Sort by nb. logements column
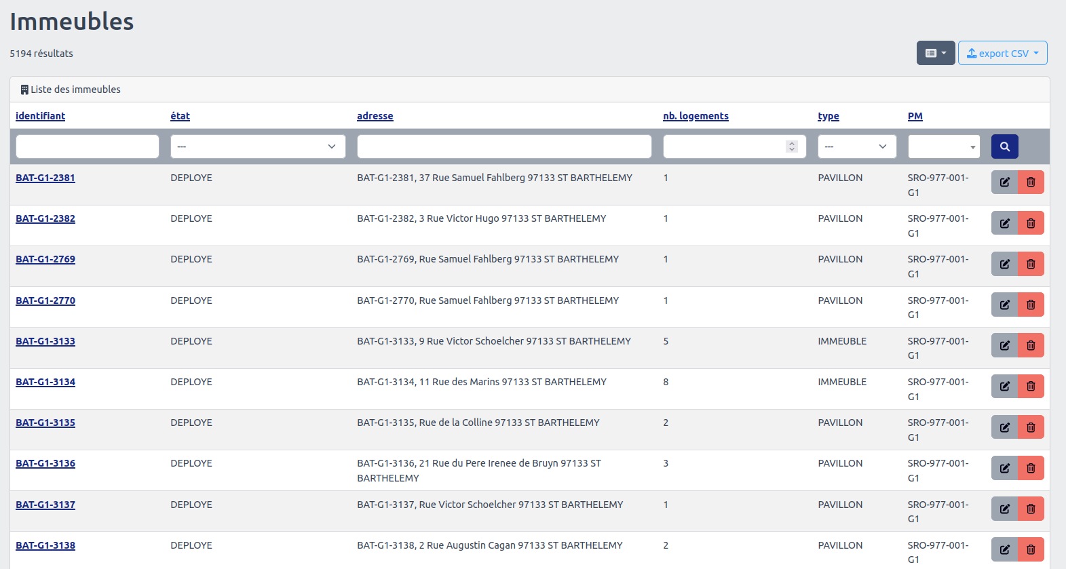Image resolution: width=1066 pixels, height=569 pixels. pyautogui.click(x=696, y=116)
